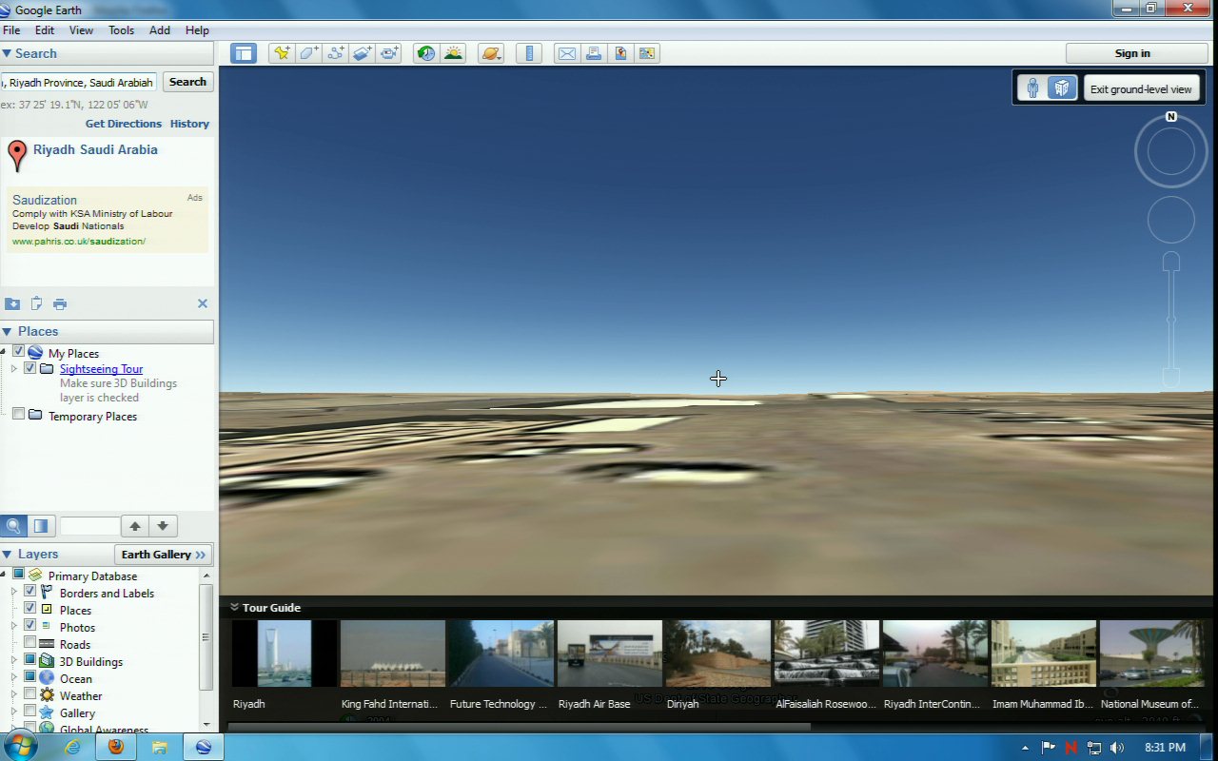Open the View menu

coord(81,30)
